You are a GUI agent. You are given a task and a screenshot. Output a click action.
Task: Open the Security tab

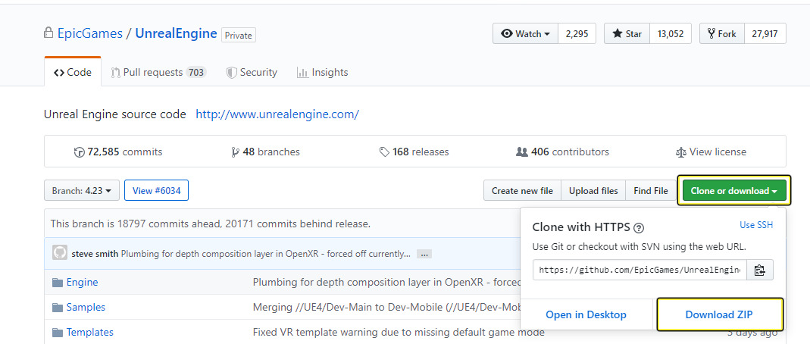252,72
